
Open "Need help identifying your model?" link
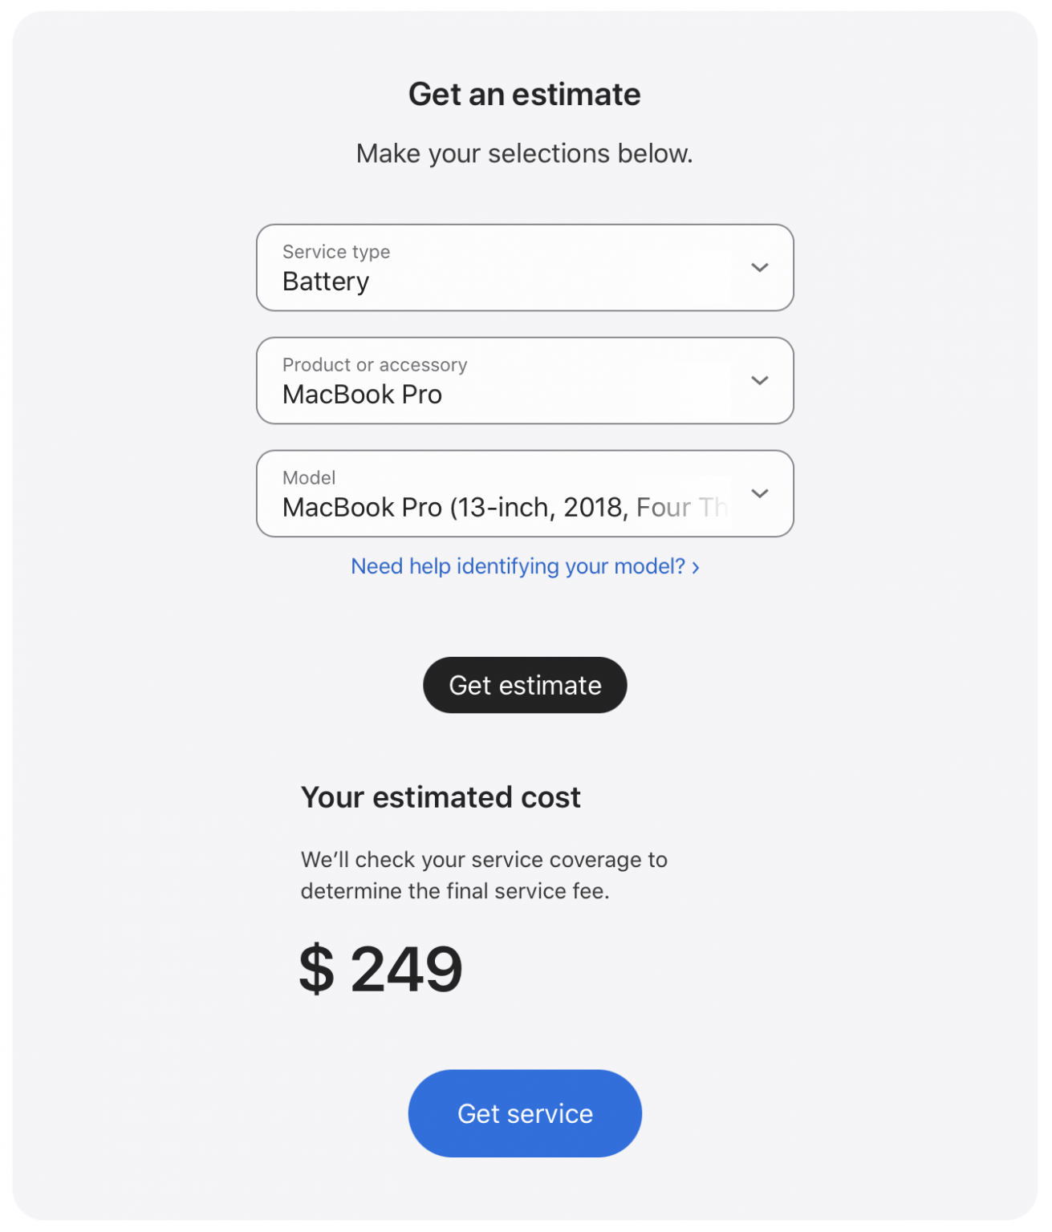[x=518, y=567]
